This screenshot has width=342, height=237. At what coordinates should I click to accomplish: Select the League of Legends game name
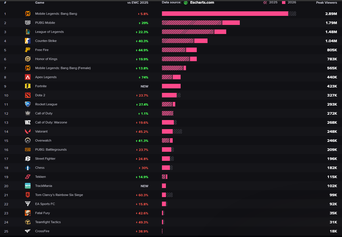click(x=50, y=32)
